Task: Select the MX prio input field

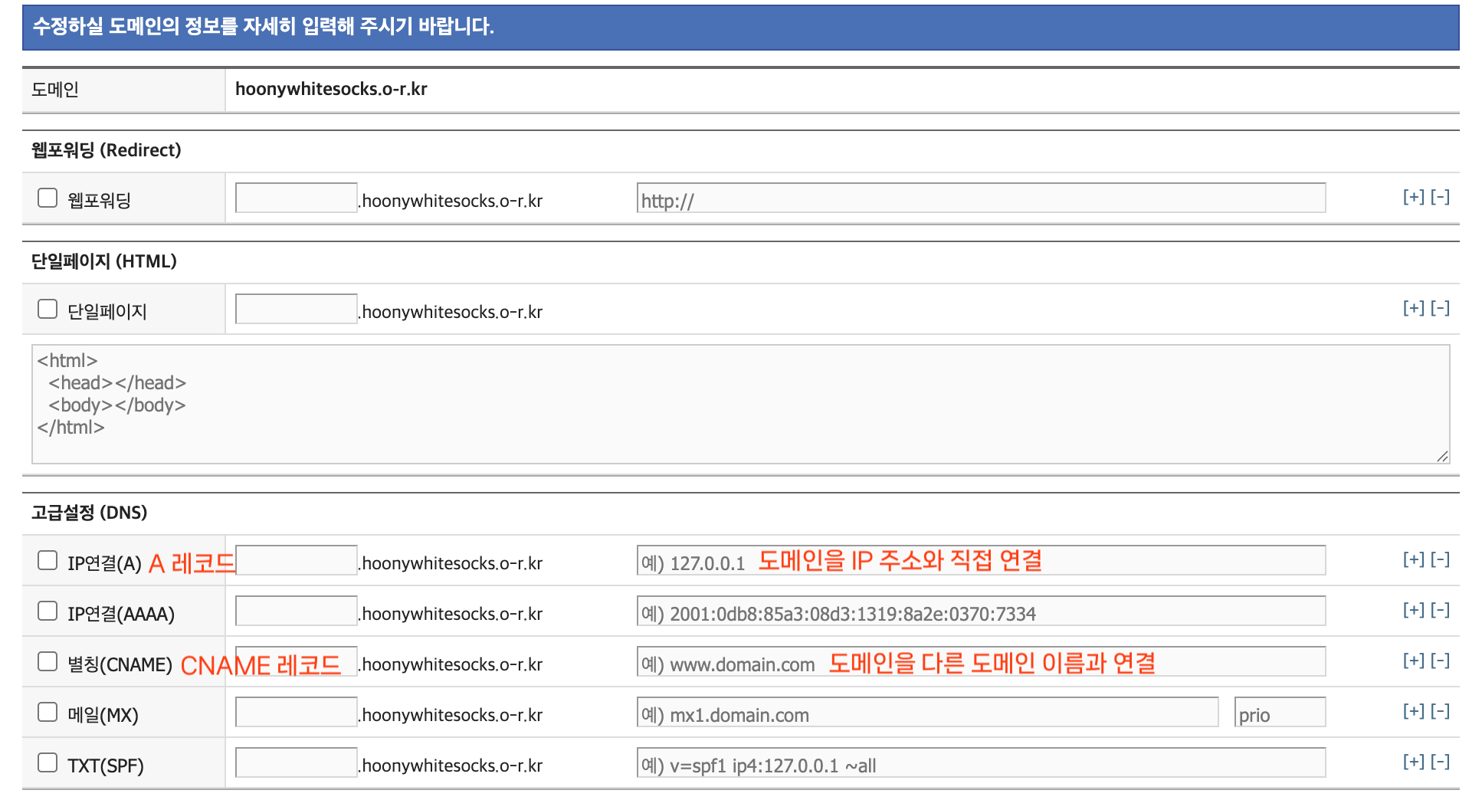Action: coord(1280,713)
